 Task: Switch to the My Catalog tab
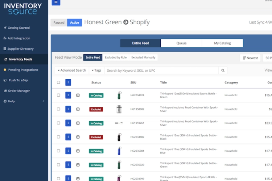click(x=222, y=43)
